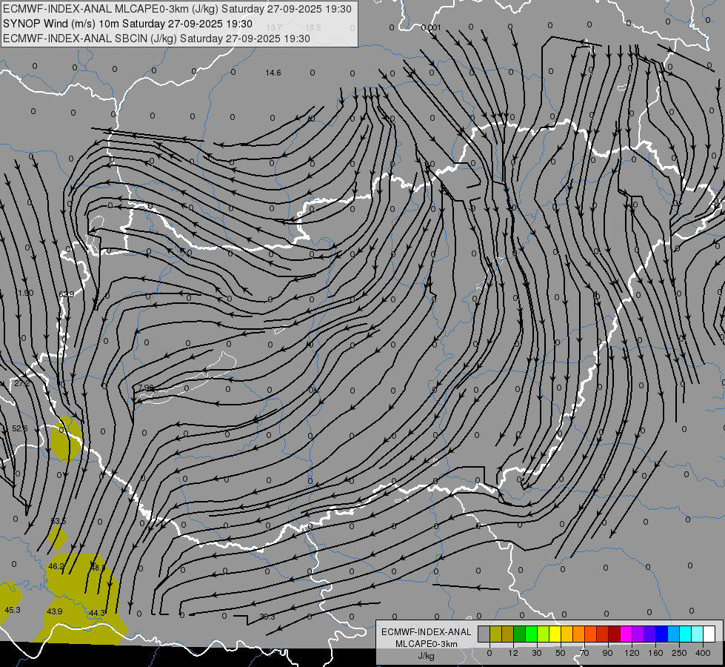This screenshot has width=725, height=667.
Task: Click the map value '14.6'
Action: 273,73
